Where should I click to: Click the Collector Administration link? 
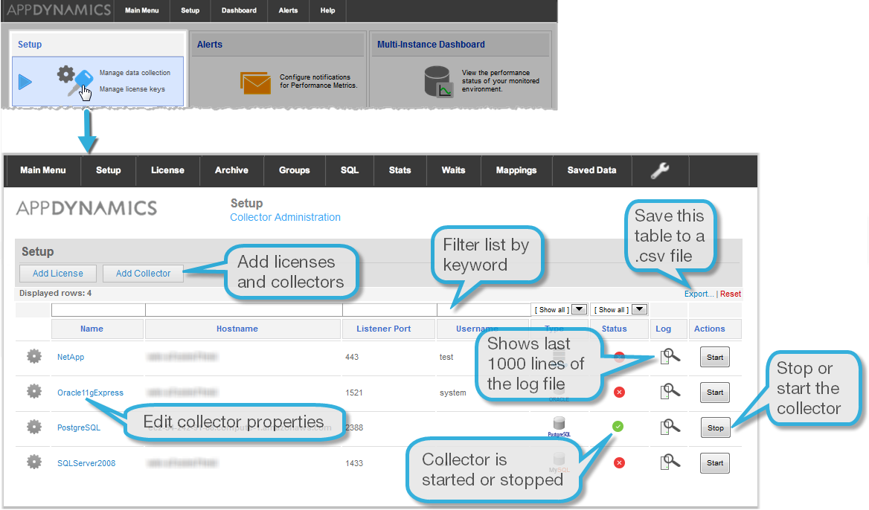pyautogui.click(x=286, y=218)
